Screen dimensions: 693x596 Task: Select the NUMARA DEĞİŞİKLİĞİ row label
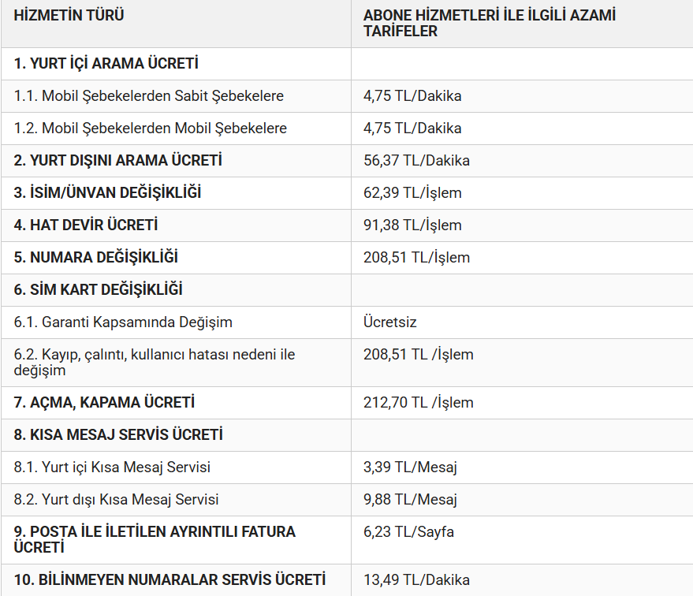coord(96,258)
